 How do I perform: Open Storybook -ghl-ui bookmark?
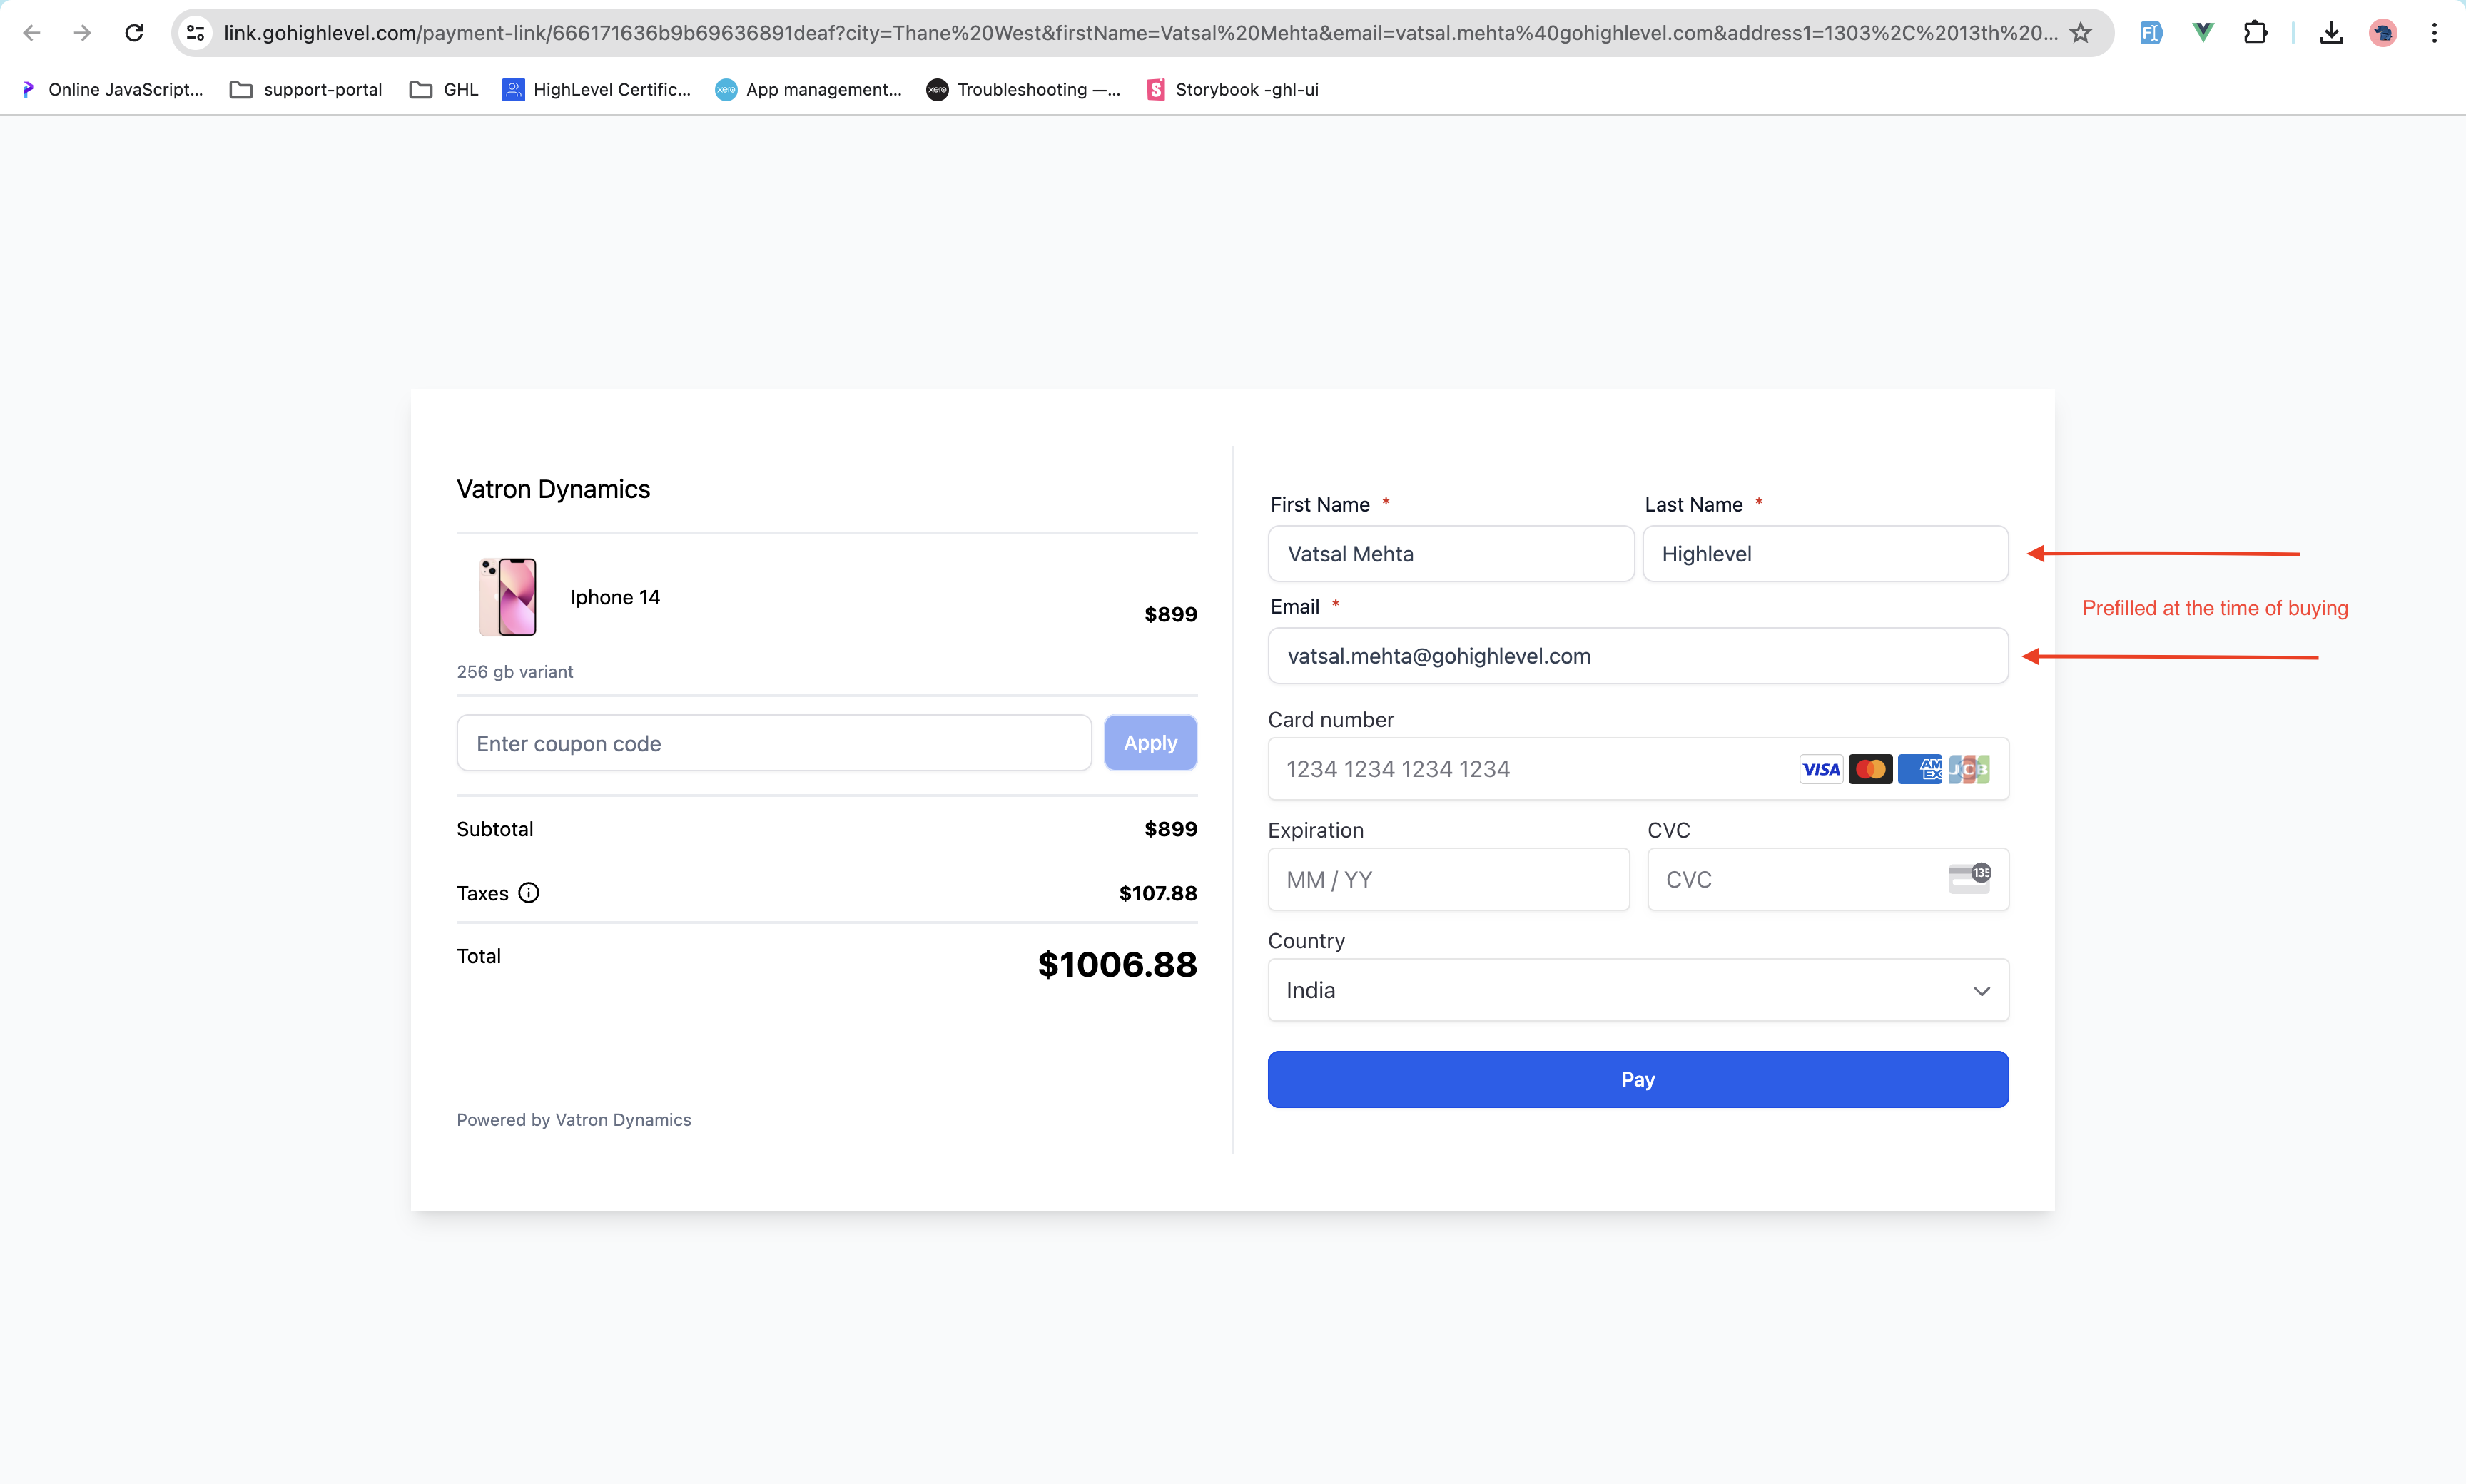(x=1232, y=90)
